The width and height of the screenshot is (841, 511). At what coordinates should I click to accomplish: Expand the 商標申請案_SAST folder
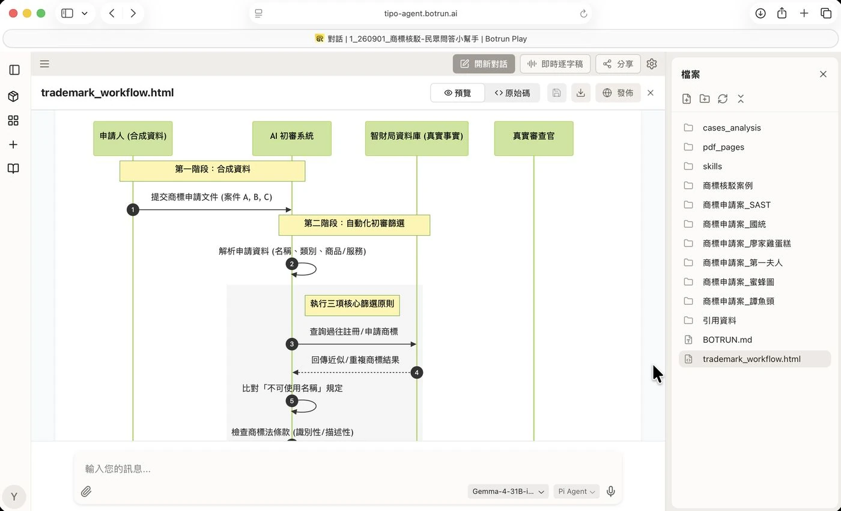(x=755, y=204)
